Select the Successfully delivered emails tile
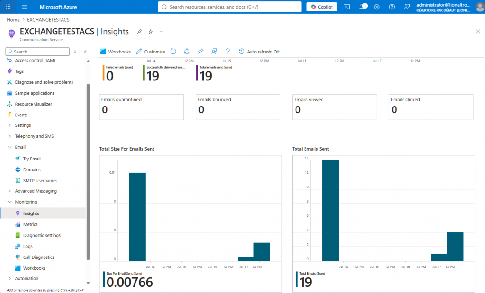Viewport: 485px width, 293px height. pos(164,73)
